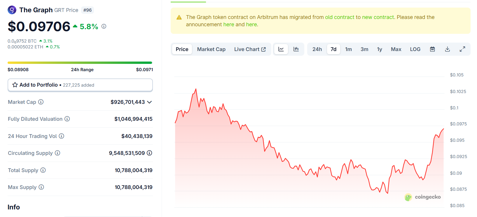Open the old contract link
The image size is (477, 217).
[x=340, y=17]
